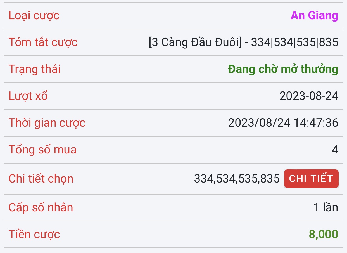Select the chosen numbers 334,534,535,835

pyautogui.click(x=237, y=178)
